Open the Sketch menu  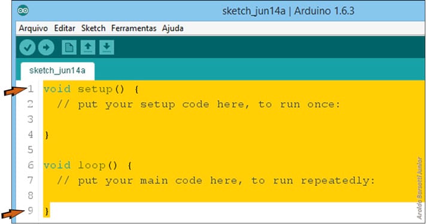pos(93,28)
